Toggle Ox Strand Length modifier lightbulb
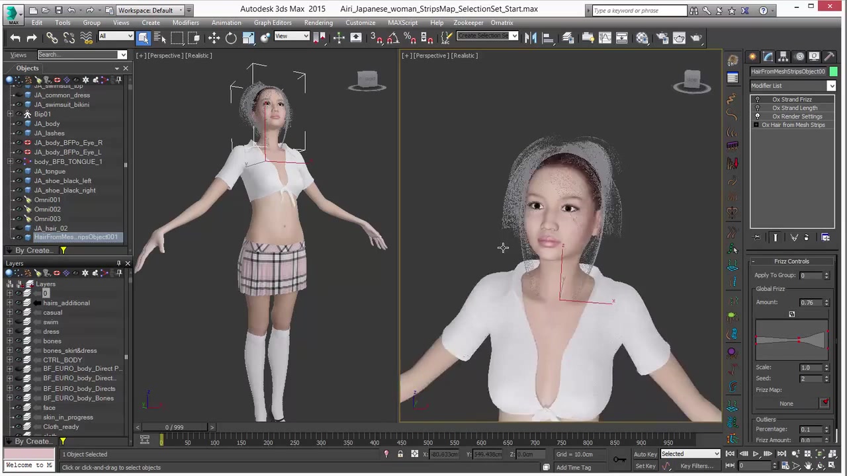Viewport: 847px width, 476px height. 758,108
